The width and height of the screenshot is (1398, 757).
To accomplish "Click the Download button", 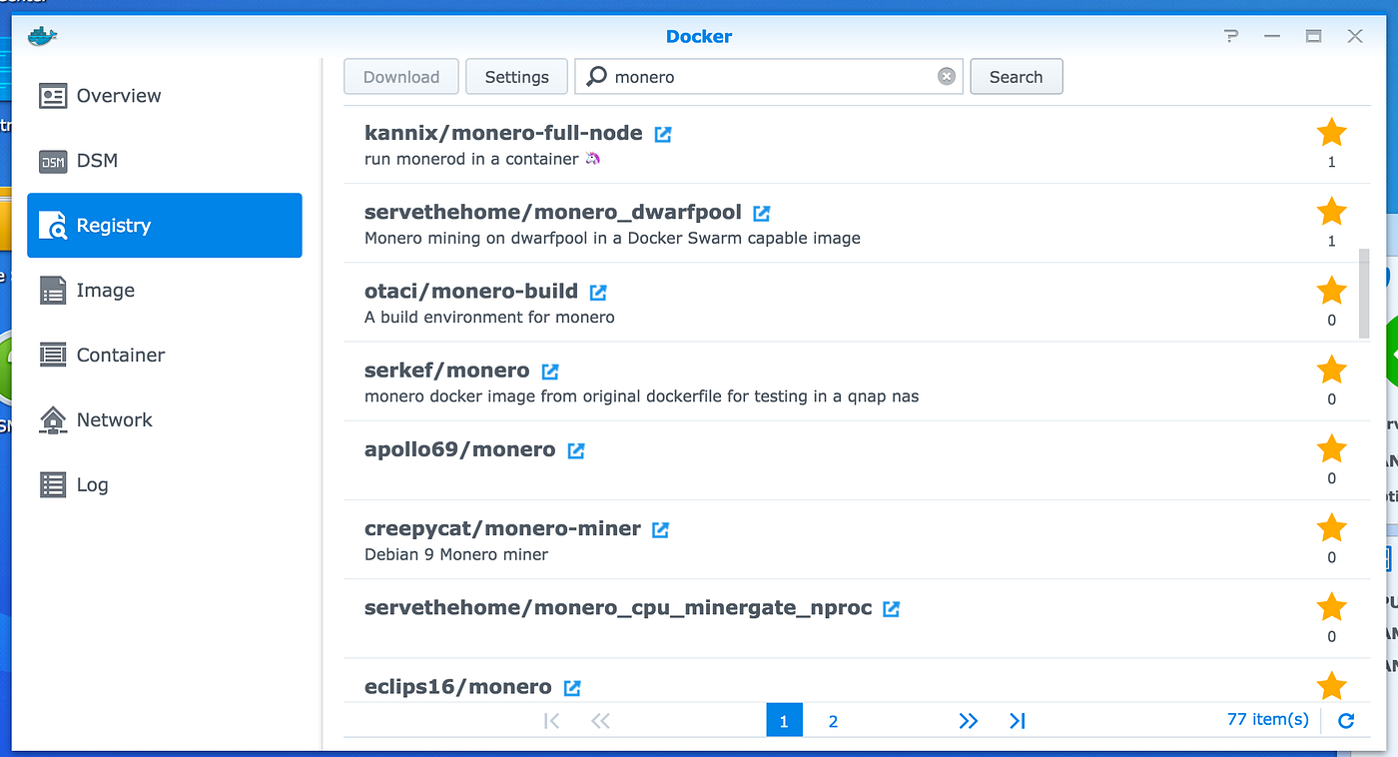I will pyautogui.click(x=401, y=77).
